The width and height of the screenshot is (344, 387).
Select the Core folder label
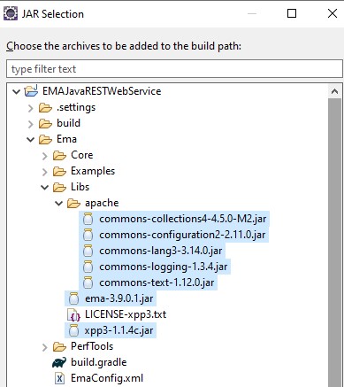[82, 155]
